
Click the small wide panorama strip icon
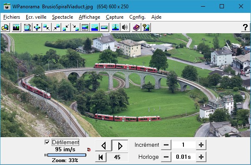104,27
